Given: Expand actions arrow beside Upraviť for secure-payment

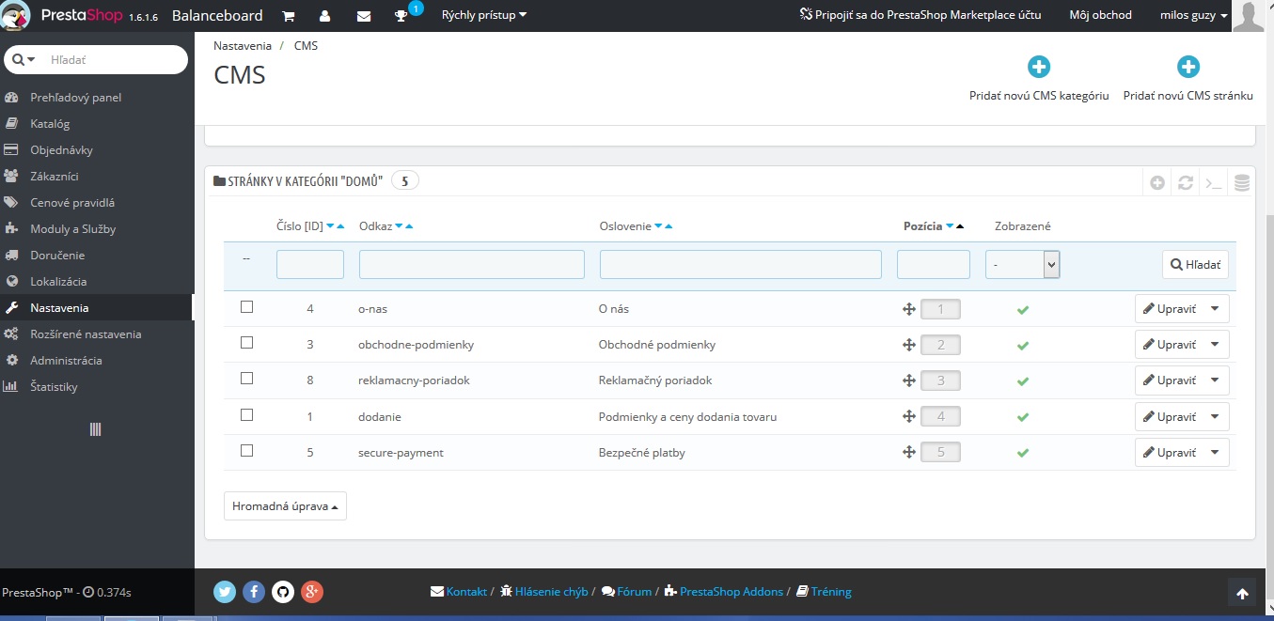Looking at the screenshot, I should click(1215, 452).
